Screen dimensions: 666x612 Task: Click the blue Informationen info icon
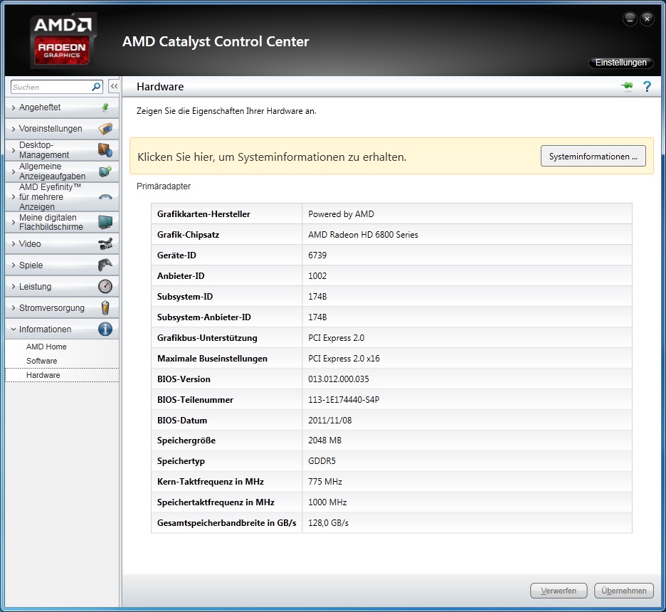[x=105, y=329]
